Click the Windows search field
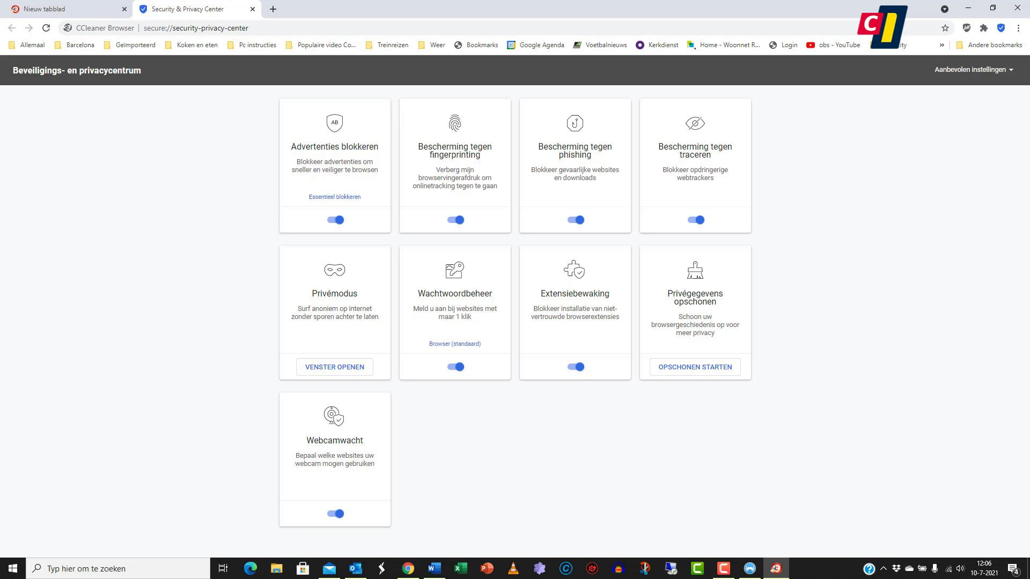This screenshot has width=1030, height=579. coord(118,568)
